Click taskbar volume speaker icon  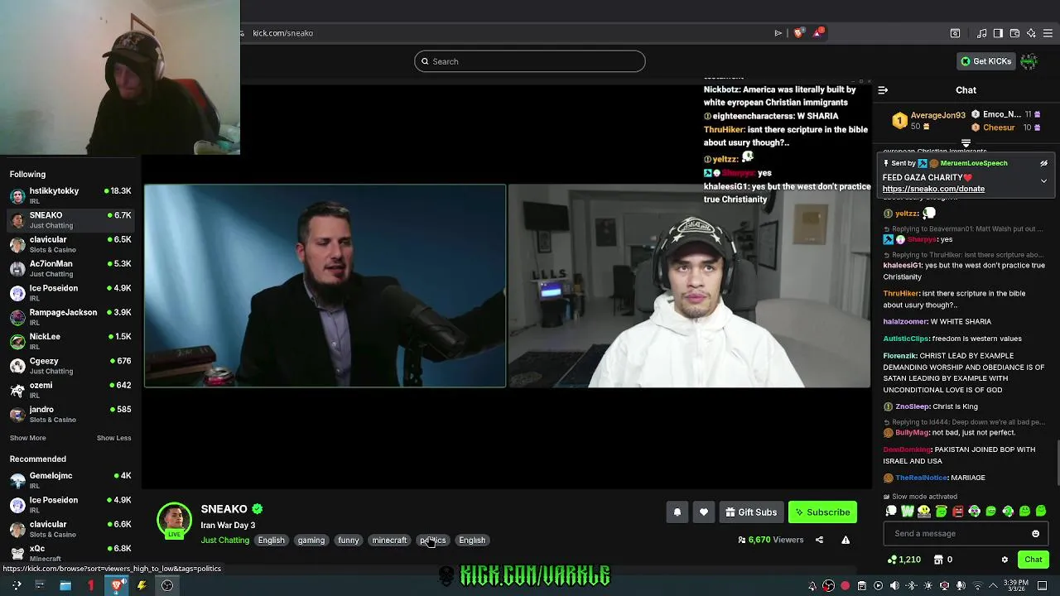click(x=894, y=586)
